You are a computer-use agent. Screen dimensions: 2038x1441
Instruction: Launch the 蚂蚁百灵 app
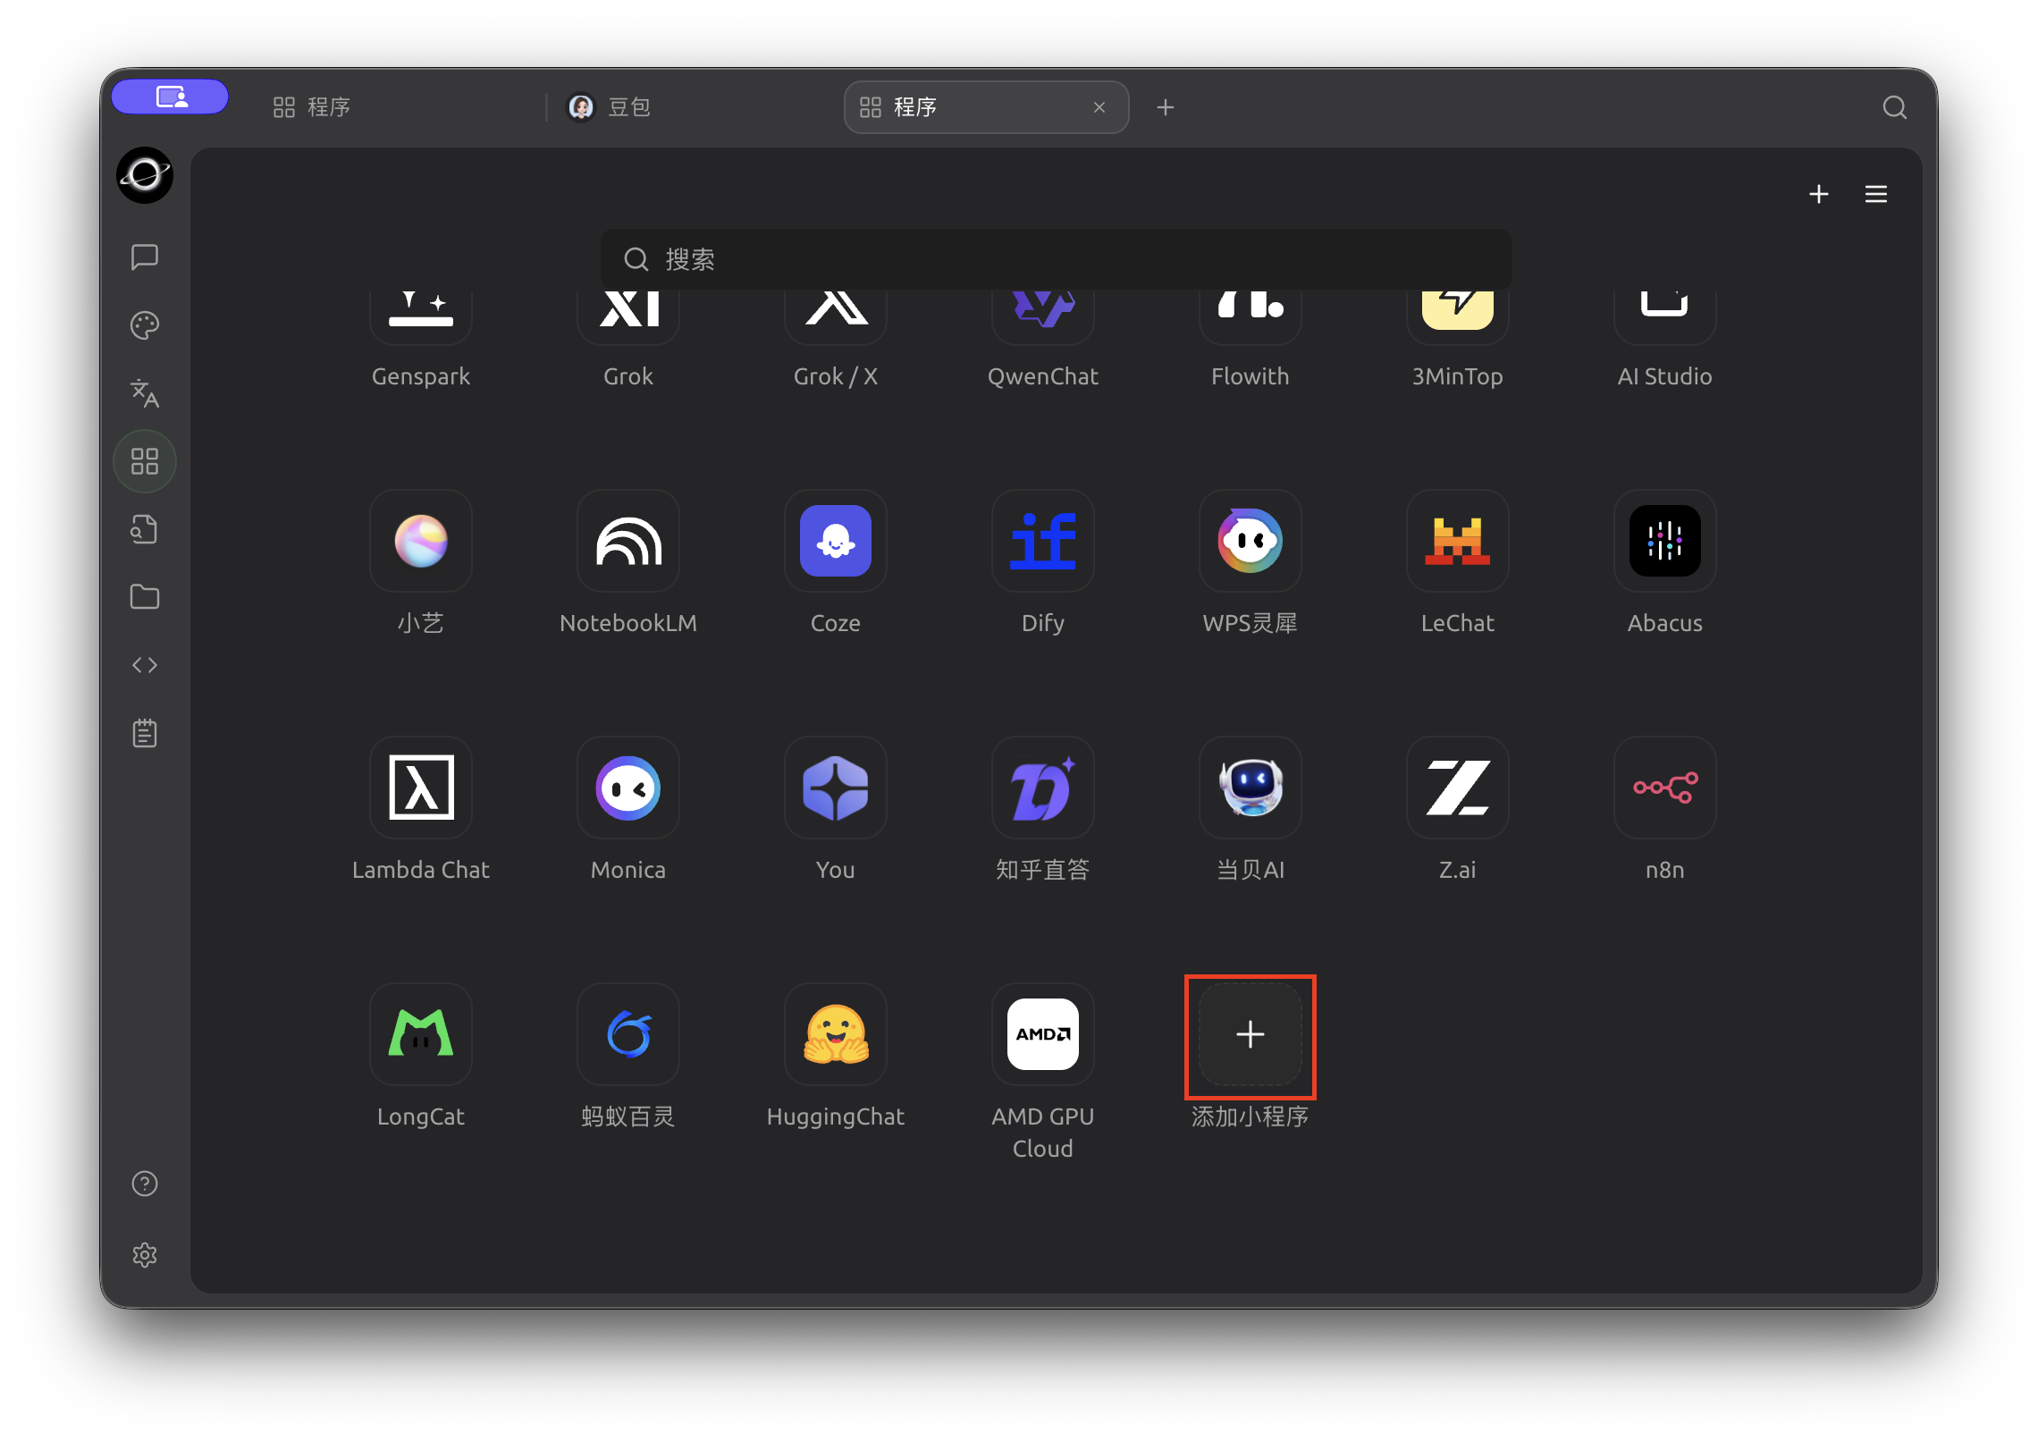(x=627, y=1034)
